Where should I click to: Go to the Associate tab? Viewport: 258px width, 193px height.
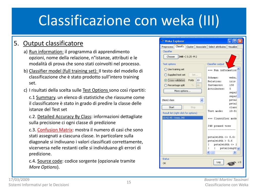201,47
